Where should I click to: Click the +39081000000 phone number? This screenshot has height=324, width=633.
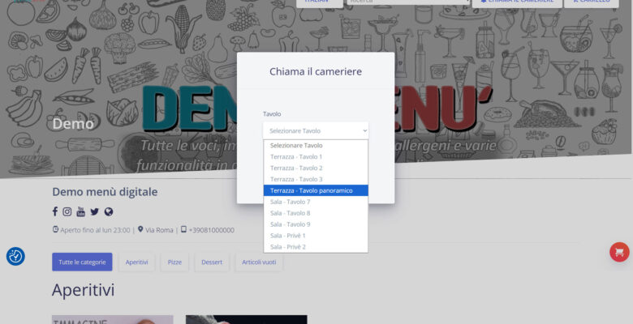(211, 230)
